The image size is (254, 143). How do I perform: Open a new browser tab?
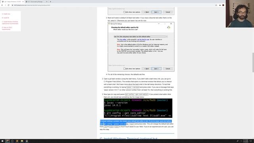click(x=50, y=2)
